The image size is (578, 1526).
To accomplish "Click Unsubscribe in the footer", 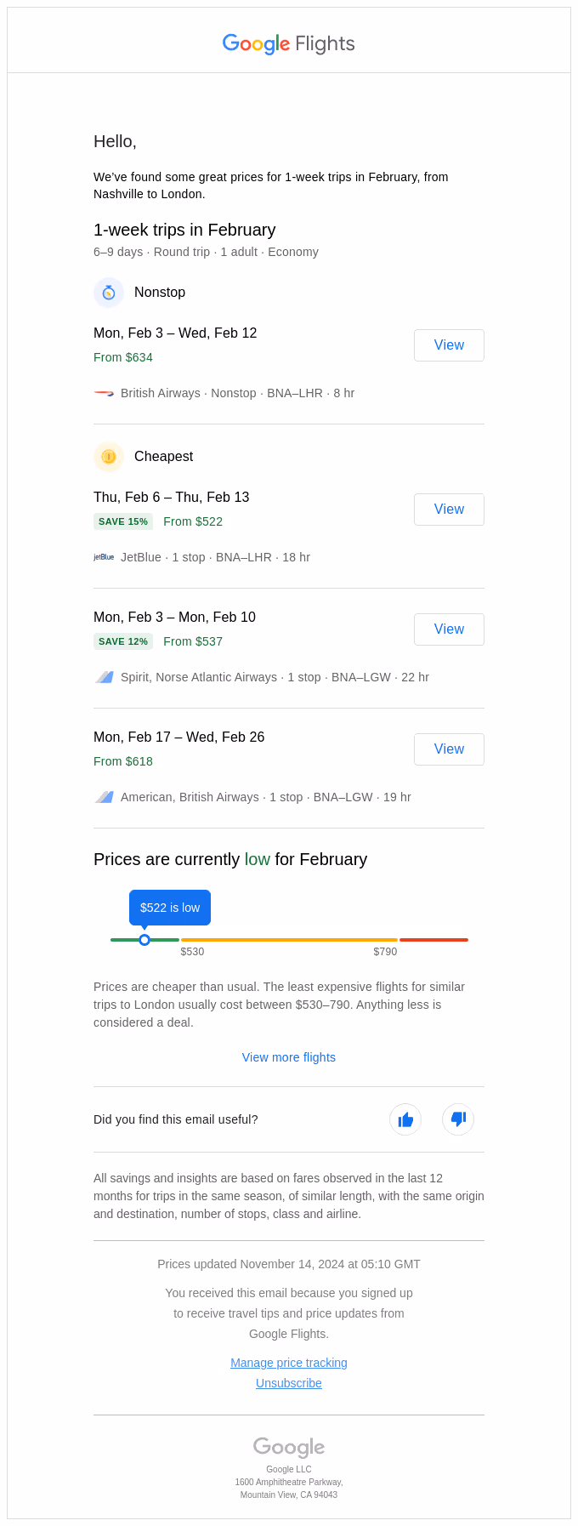I will (x=288, y=1382).
